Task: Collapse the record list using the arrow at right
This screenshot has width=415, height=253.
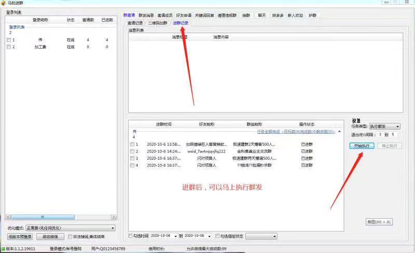Action: (x=339, y=132)
